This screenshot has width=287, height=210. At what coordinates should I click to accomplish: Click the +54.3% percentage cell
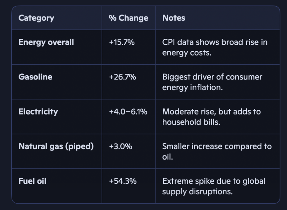122,181
